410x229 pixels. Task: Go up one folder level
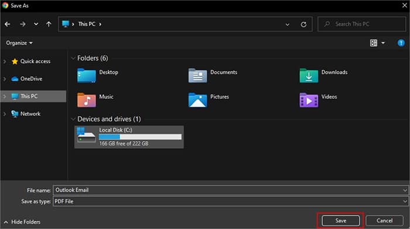tap(49, 25)
